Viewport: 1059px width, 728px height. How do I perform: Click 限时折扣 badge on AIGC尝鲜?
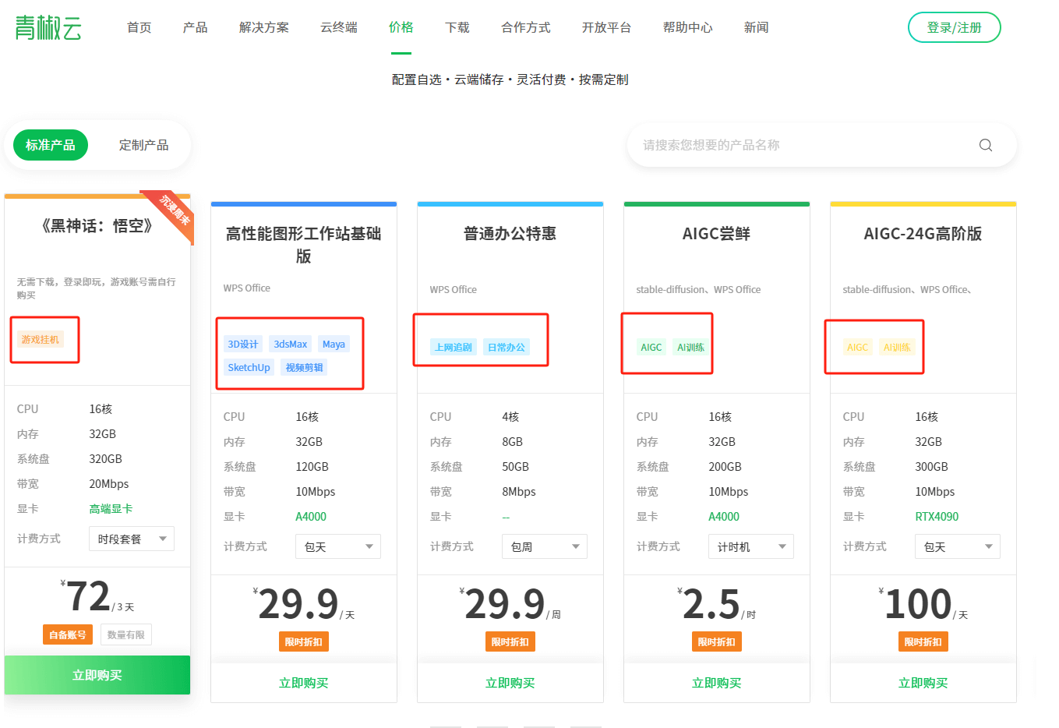click(x=717, y=641)
